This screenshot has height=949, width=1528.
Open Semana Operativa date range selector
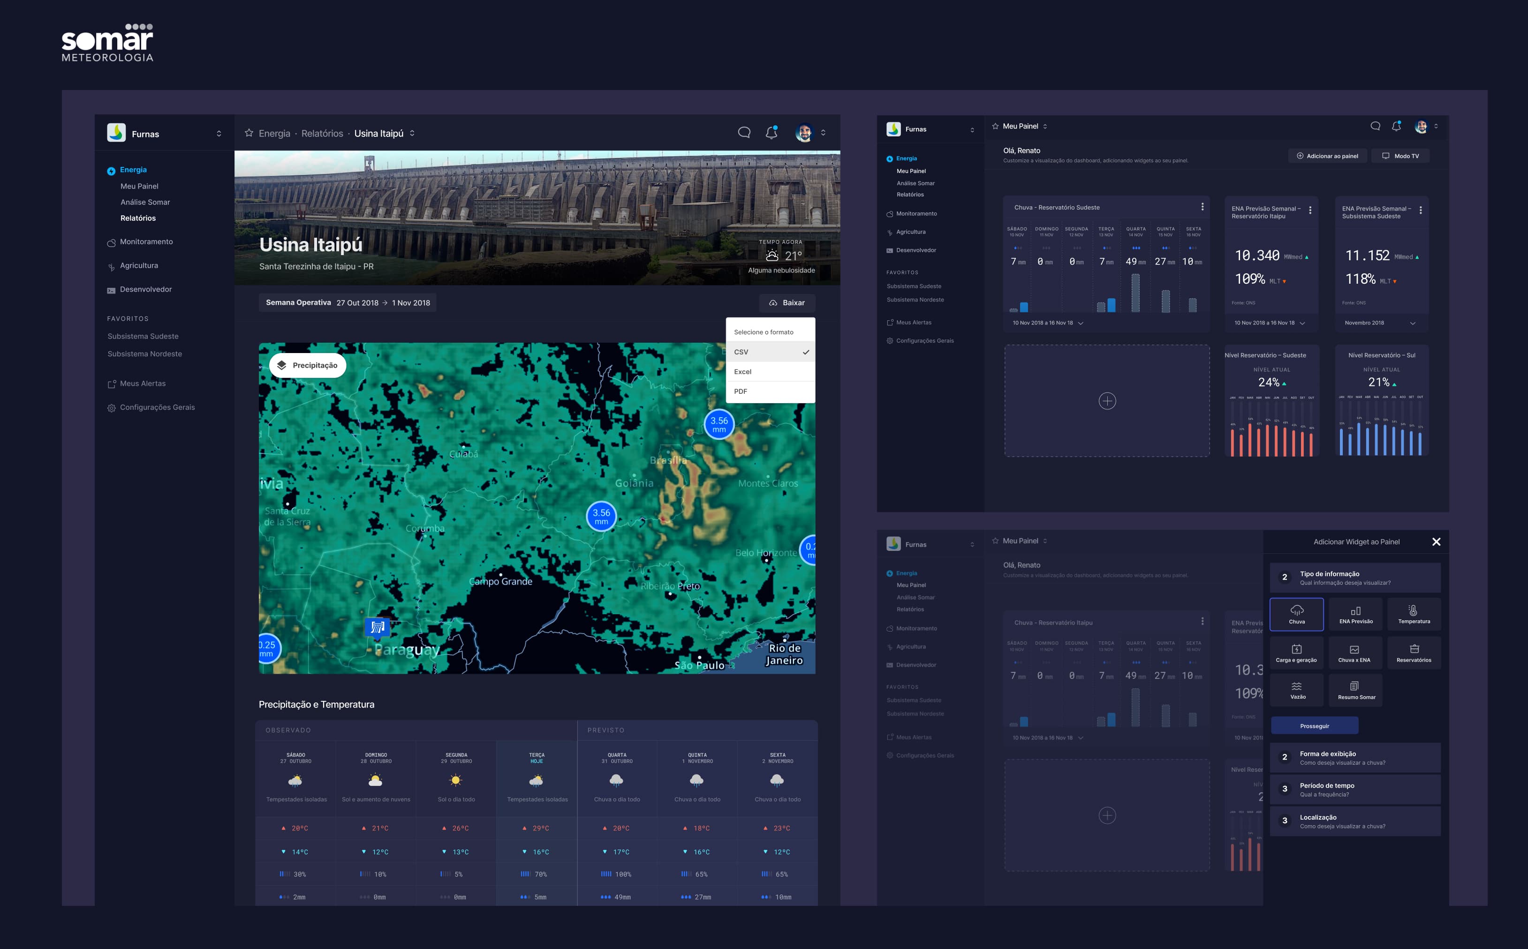(348, 302)
